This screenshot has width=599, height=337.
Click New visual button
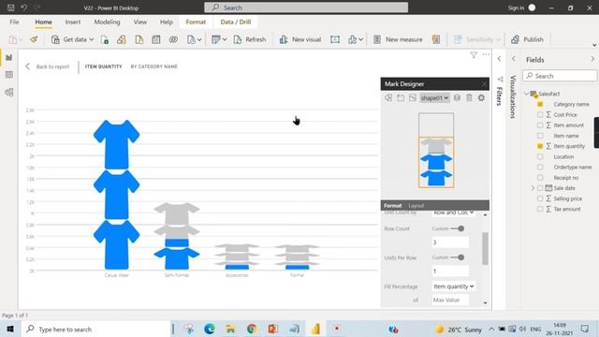tap(300, 39)
